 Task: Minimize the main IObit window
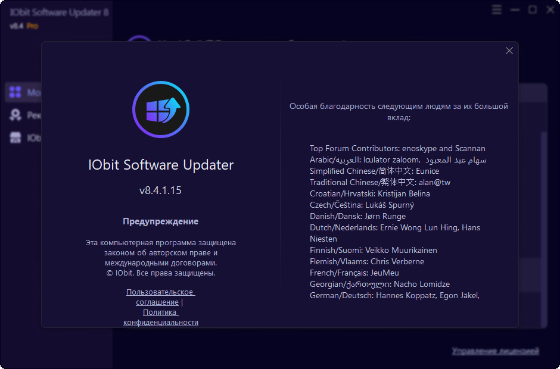point(515,10)
